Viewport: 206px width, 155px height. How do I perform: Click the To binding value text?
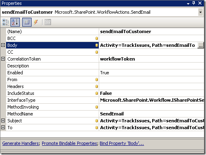click(x=152, y=128)
